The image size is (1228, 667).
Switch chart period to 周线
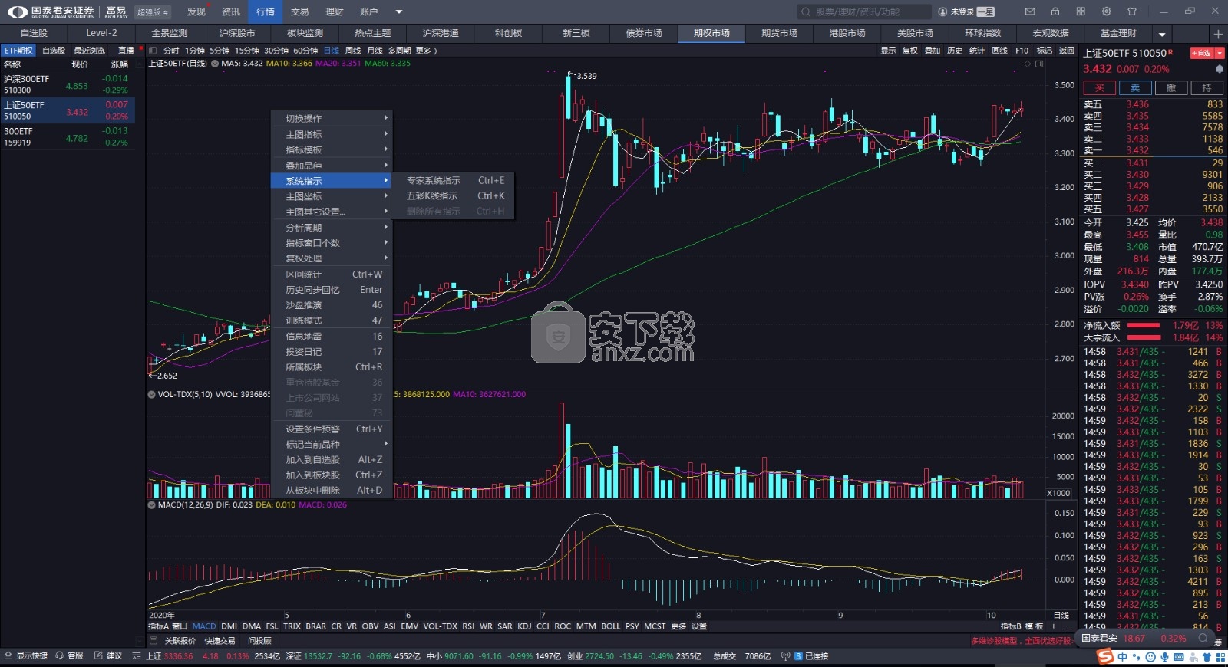353,51
